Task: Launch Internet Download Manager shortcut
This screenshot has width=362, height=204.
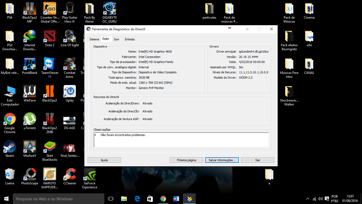Action: coord(30,40)
